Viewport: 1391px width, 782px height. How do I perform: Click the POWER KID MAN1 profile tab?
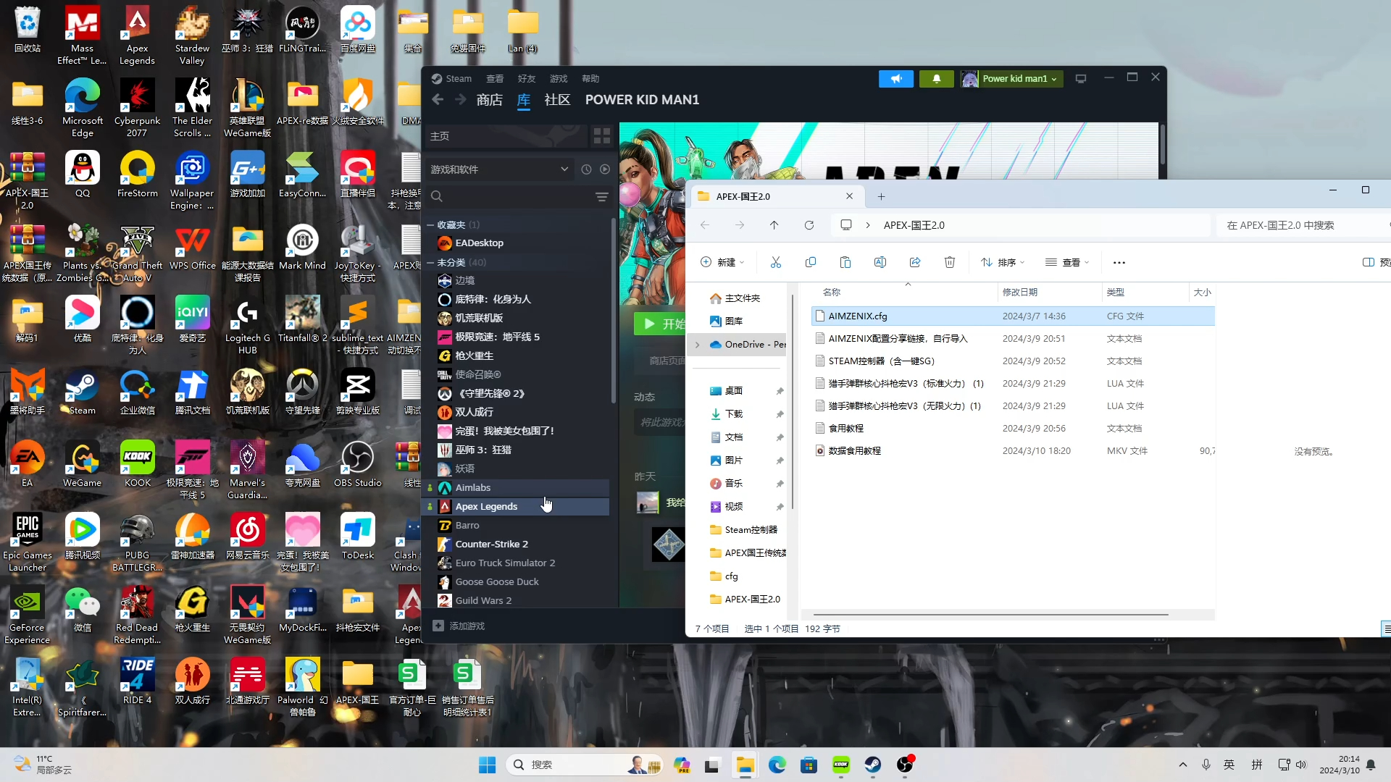(x=642, y=100)
